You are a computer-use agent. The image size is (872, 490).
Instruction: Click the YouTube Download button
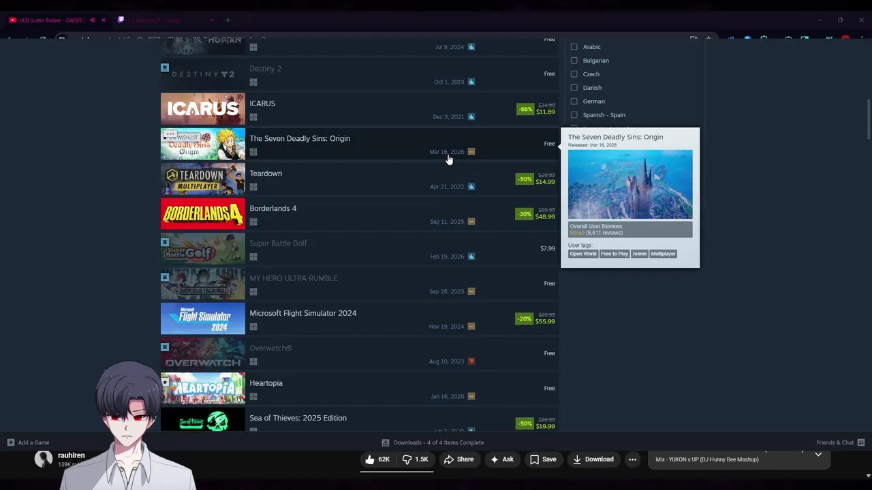pyautogui.click(x=593, y=459)
